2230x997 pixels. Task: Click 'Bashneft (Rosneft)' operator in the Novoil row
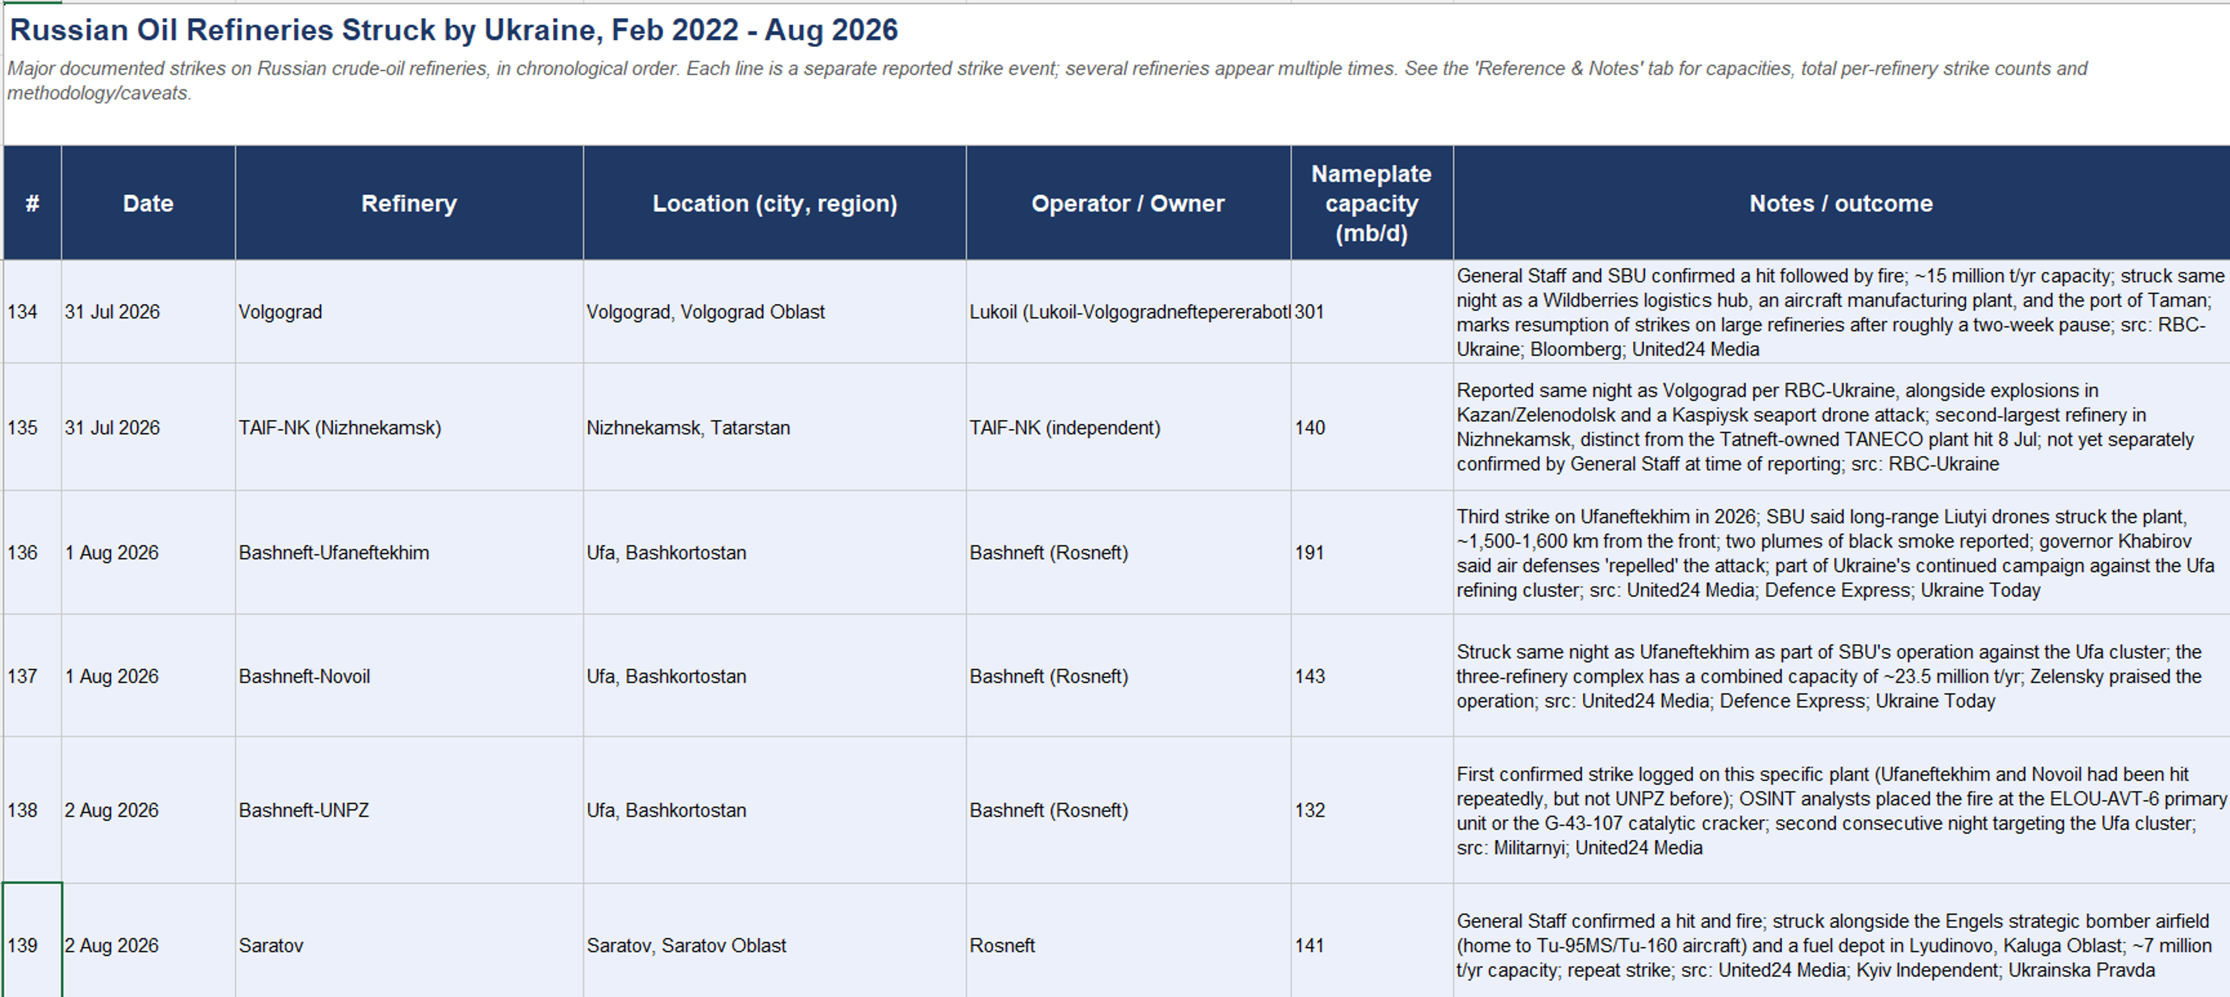pyautogui.click(x=1128, y=676)
